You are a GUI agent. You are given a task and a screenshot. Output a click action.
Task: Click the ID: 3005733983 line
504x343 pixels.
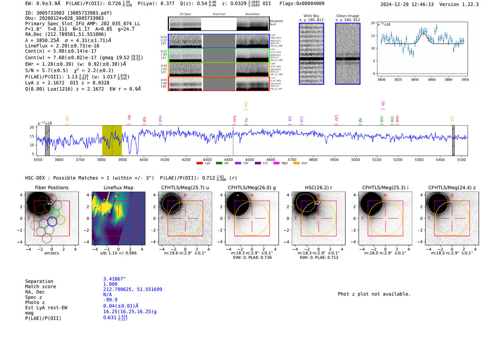pyautogui.click(x=68, y=13)
